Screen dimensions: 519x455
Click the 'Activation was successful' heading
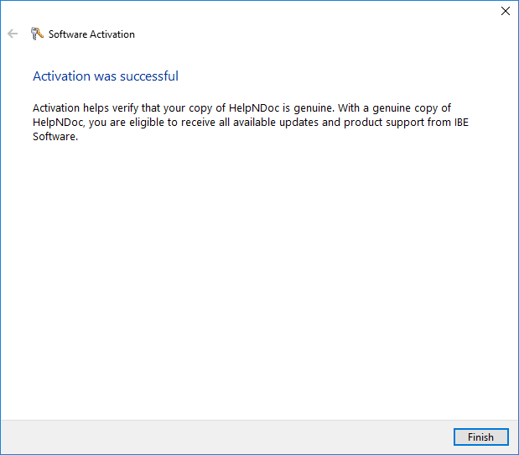(x=106, y=76)
